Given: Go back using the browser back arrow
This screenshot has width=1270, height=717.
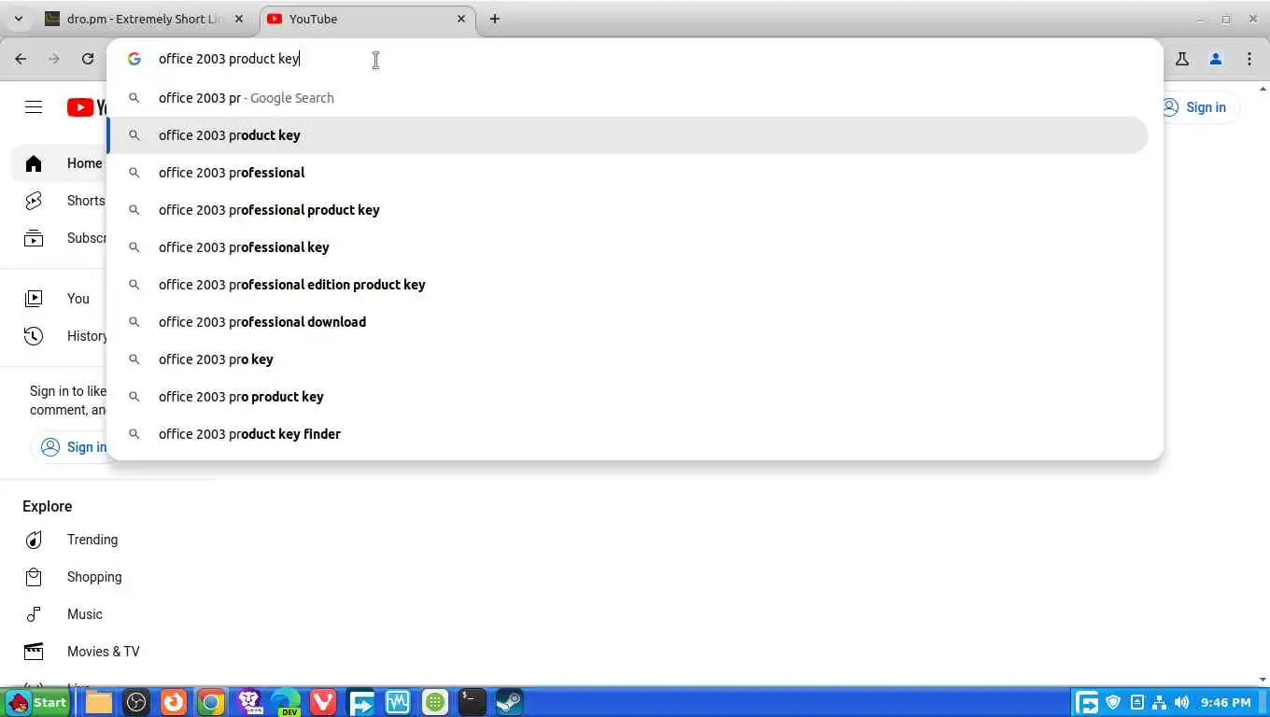Looking at the screenshot, I should pos(21,59).
